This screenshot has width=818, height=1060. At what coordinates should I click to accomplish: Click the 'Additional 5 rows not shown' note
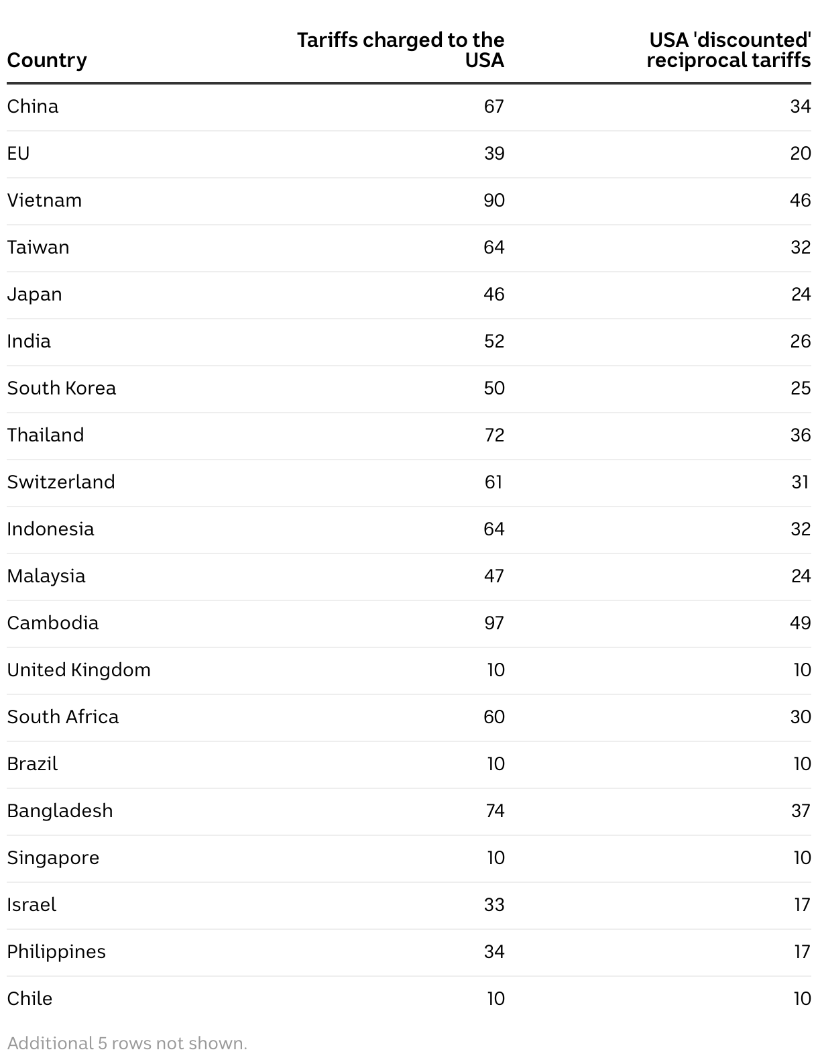[127, 1043]
